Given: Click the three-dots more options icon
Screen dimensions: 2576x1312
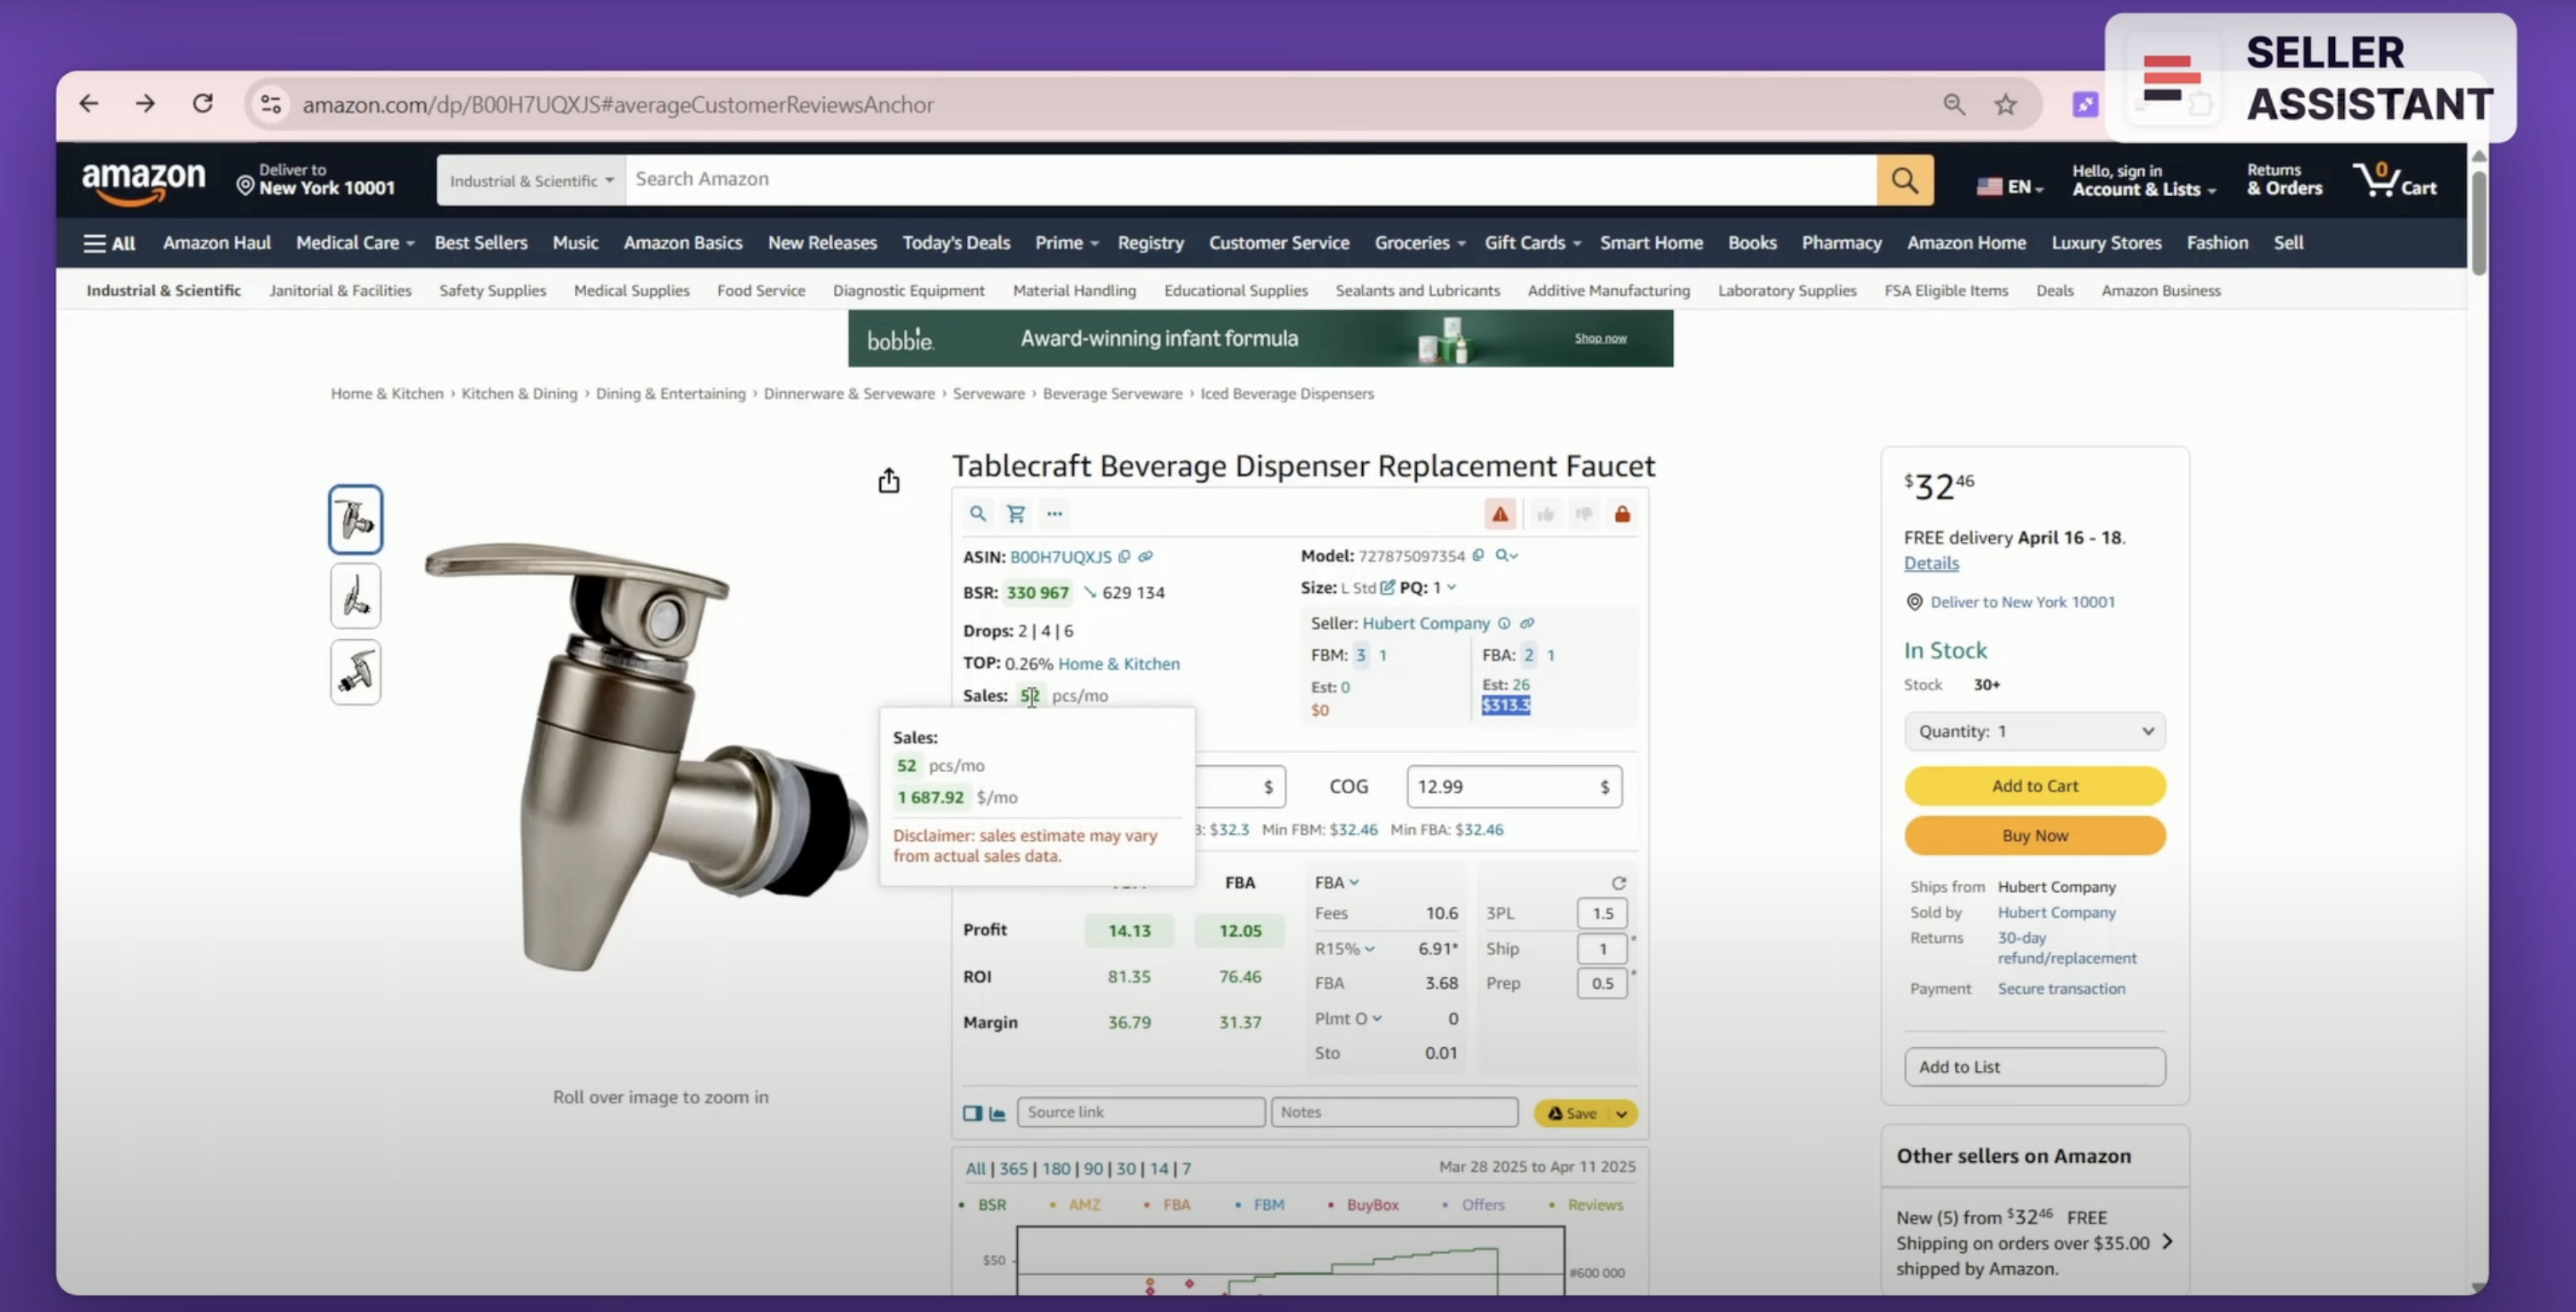Looking at the screenshot, I should click(1054, 513).
